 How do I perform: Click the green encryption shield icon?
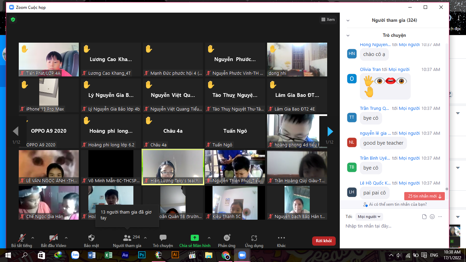click(x=13, y=19)
